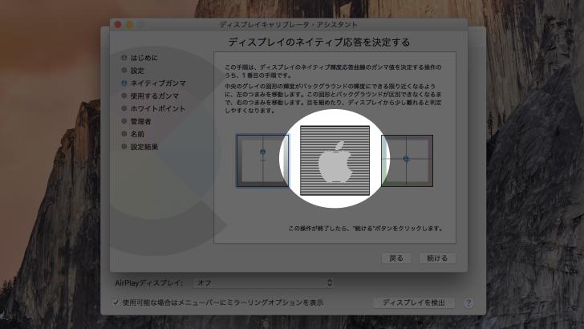Select the 設定結果 step in sidebar
The width and height of the screenshot is (584, 329).
[140, 147]
